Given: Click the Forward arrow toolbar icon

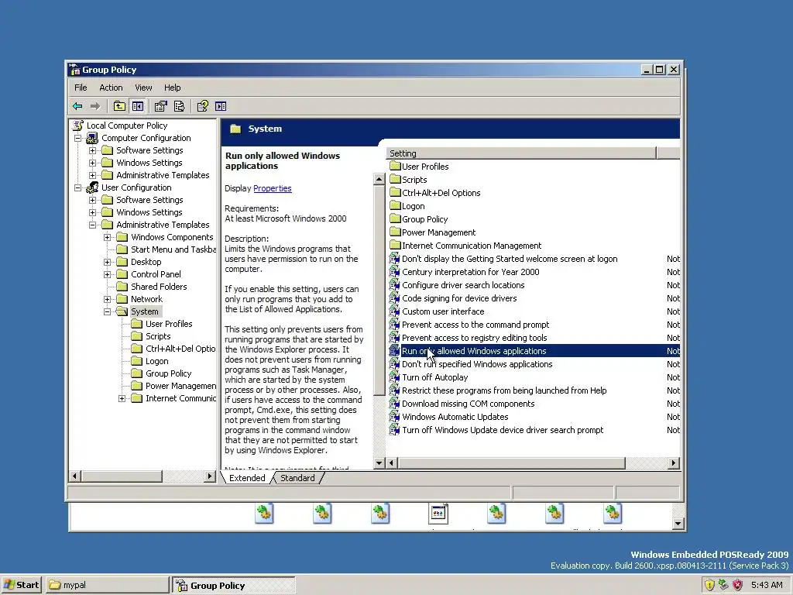Looking at the screenshot, I should tap(95, 105).
